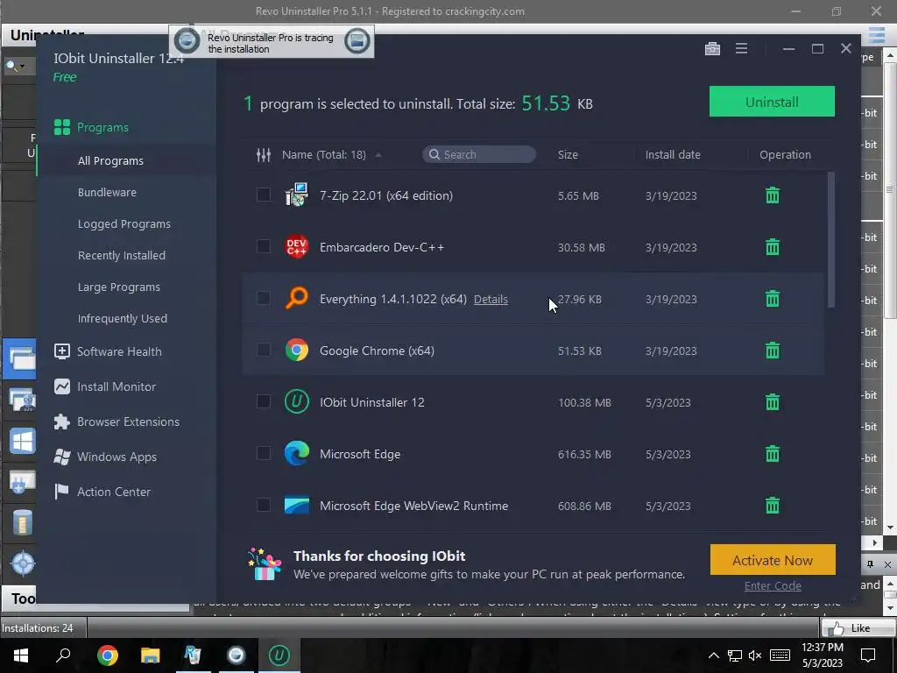Open Software Health section
This screenshot has height=673, width=897.
pos(108,351)
